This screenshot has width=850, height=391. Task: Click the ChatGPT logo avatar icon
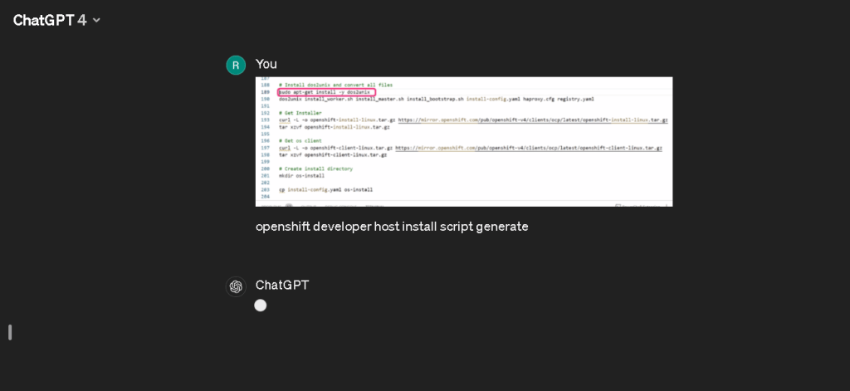(x=236, y=286)
